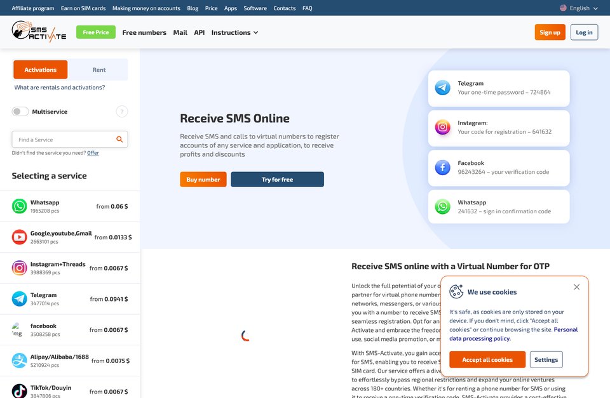
Task: Click the Whatsapp confirmation code card
Action: point(499,206)
